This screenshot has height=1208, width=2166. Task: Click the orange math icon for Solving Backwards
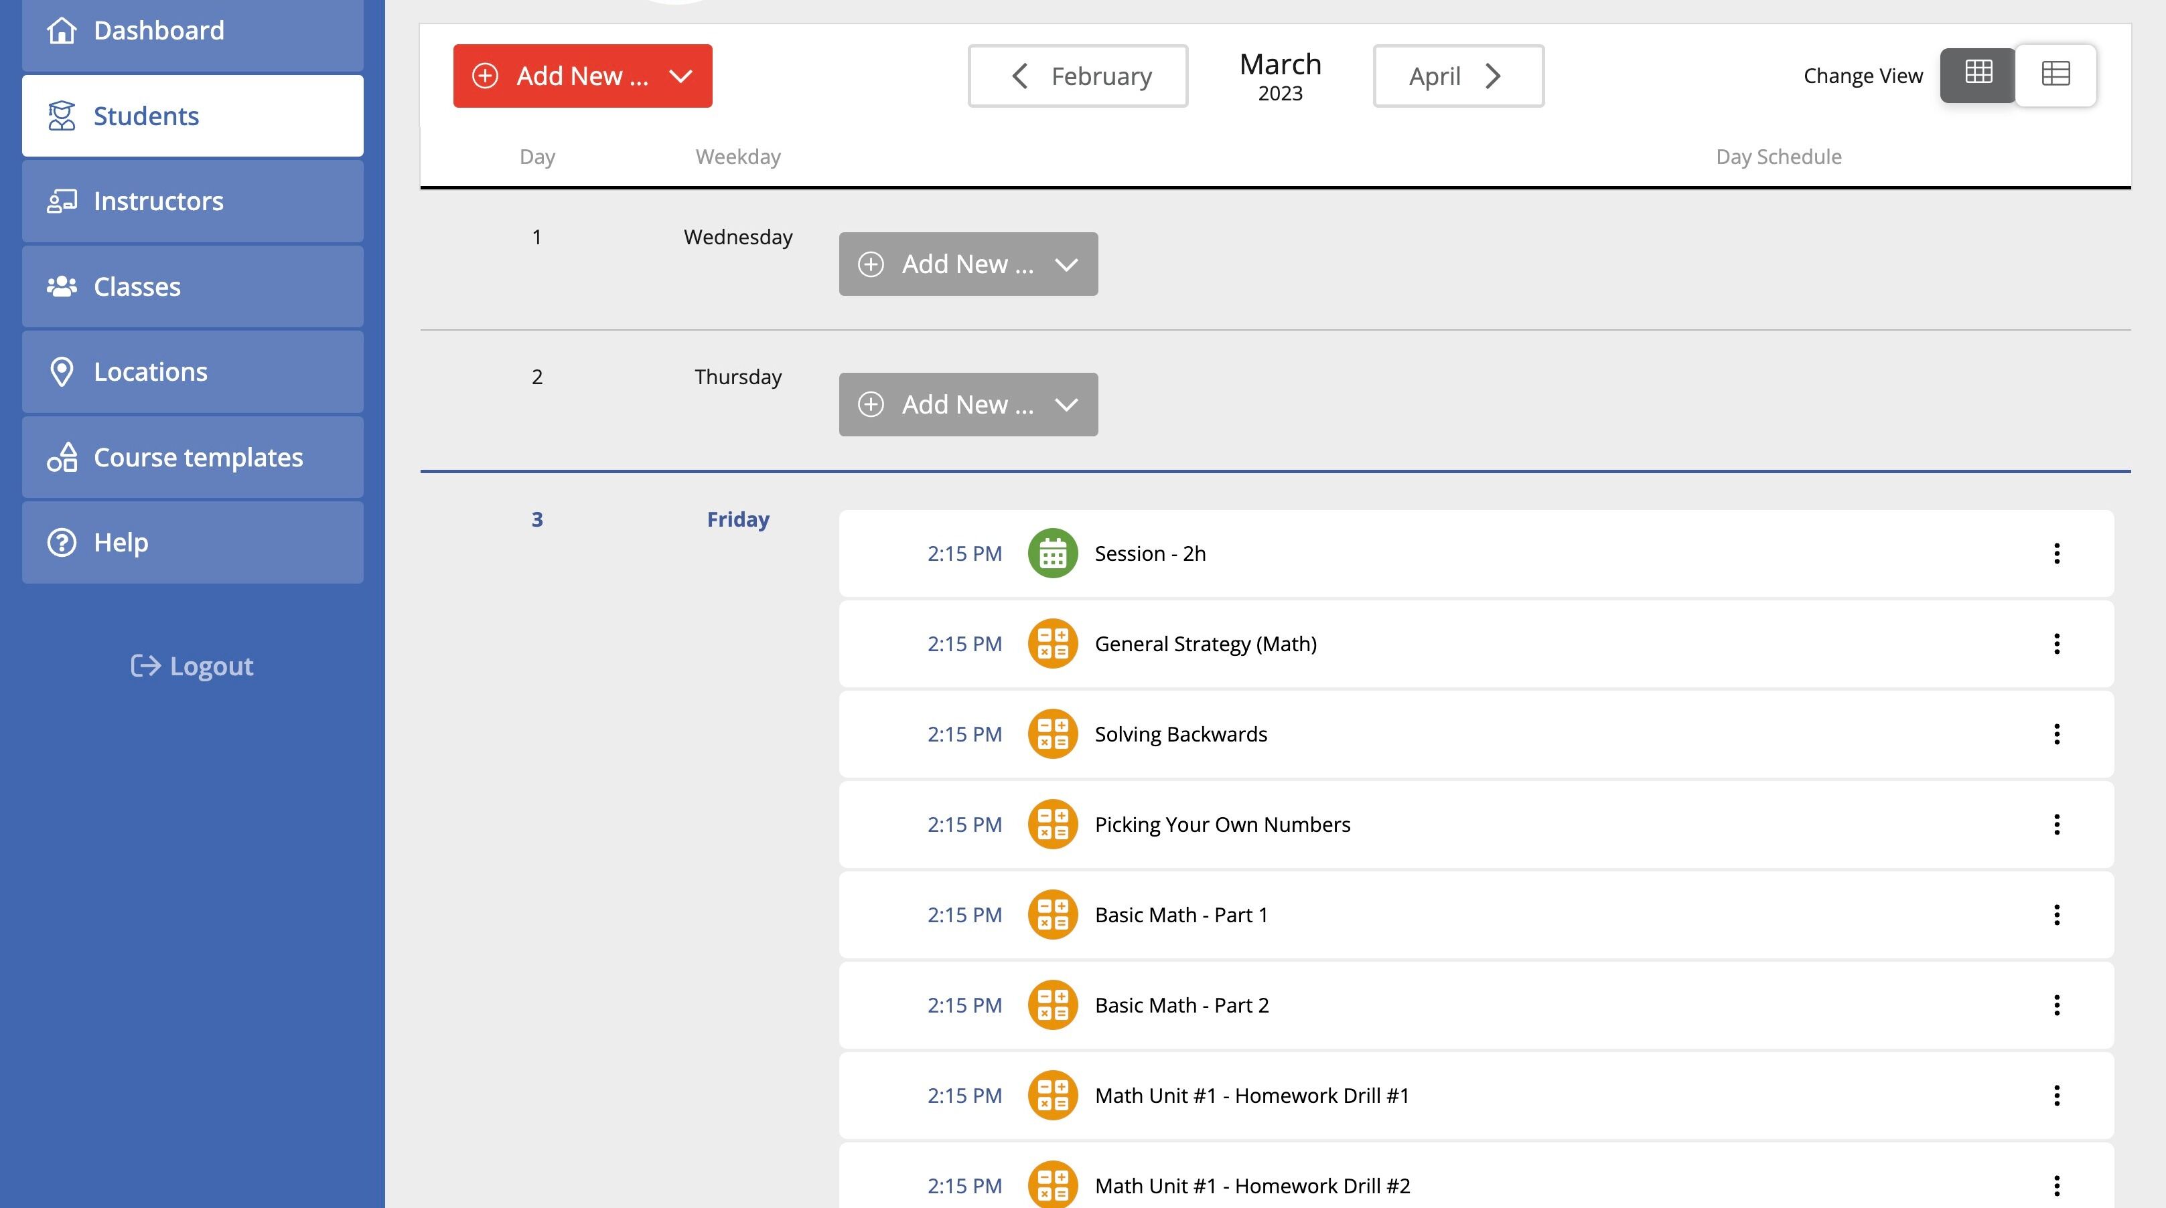[1053, 734]
